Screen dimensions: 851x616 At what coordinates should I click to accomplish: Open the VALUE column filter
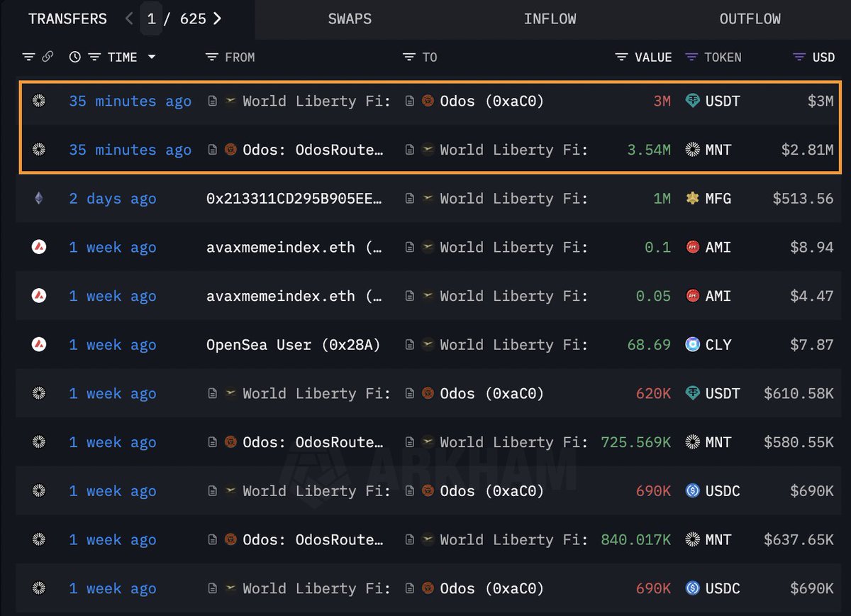tap(621, 57)
